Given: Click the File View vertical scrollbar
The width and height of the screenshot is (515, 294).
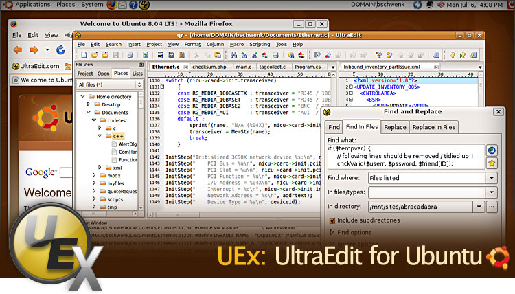Looking at the screenshot, I should pyautogui.click(x=141, y=150).
